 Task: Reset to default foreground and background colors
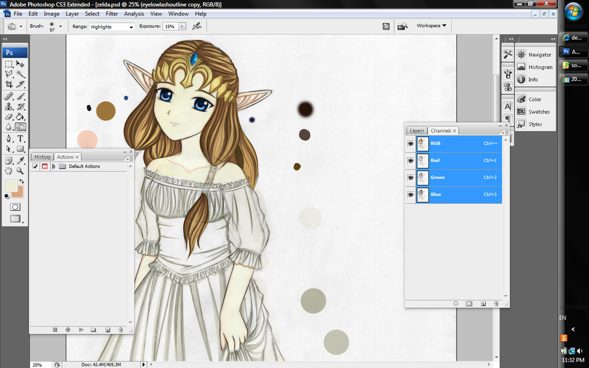(x=7, y=196)
